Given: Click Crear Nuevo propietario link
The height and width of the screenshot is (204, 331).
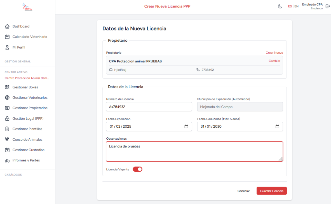Looking at the screenshot, I should click(274, 53).
